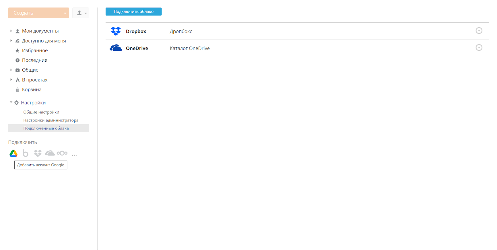Open the OneDrive row actions menu
This screenshot has width=497, height=250.
click(x=479, y=48)
